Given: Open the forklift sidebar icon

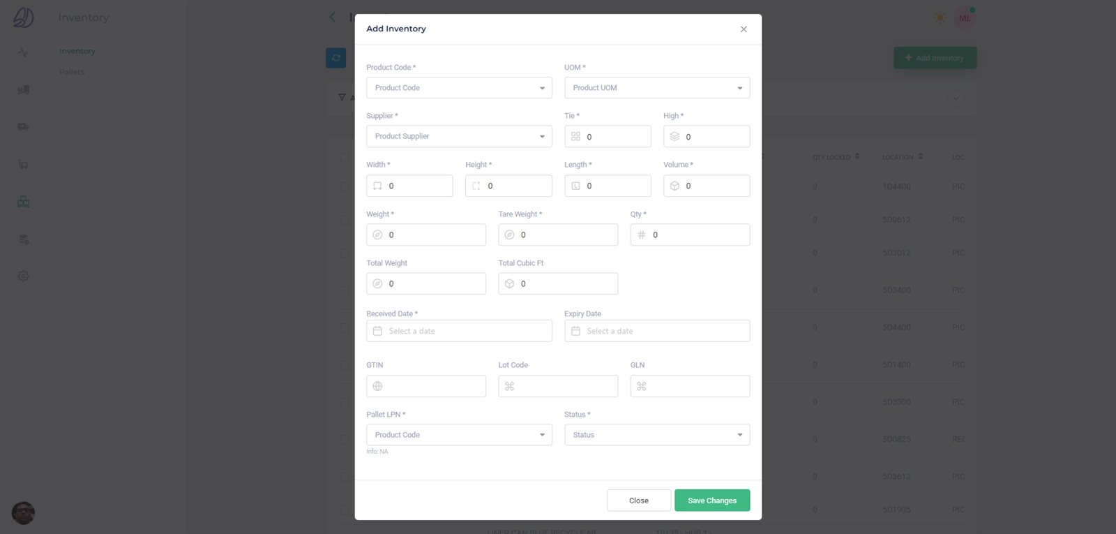Looking at the screenshot, I should [23, 89].
